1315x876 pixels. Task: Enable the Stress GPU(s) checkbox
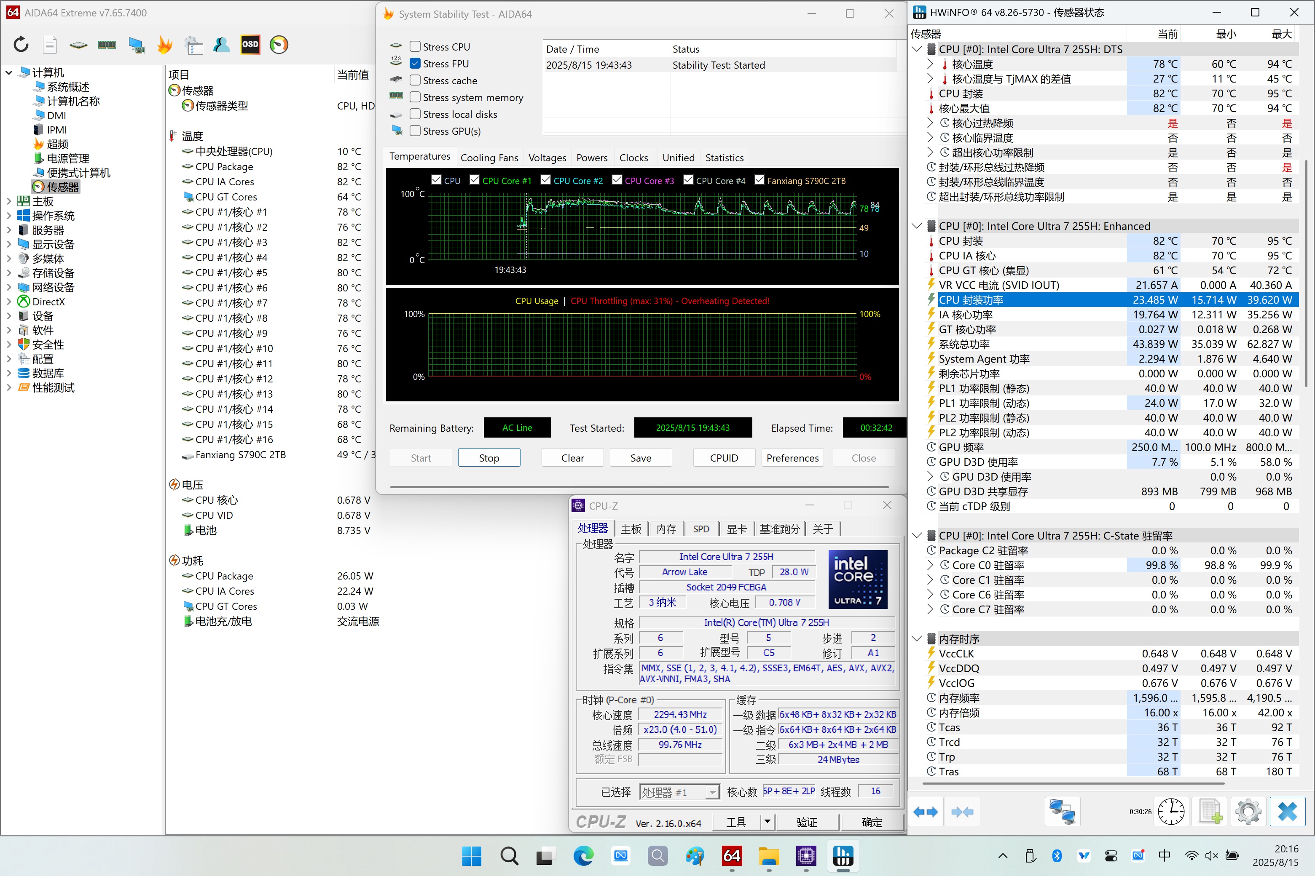415,130
